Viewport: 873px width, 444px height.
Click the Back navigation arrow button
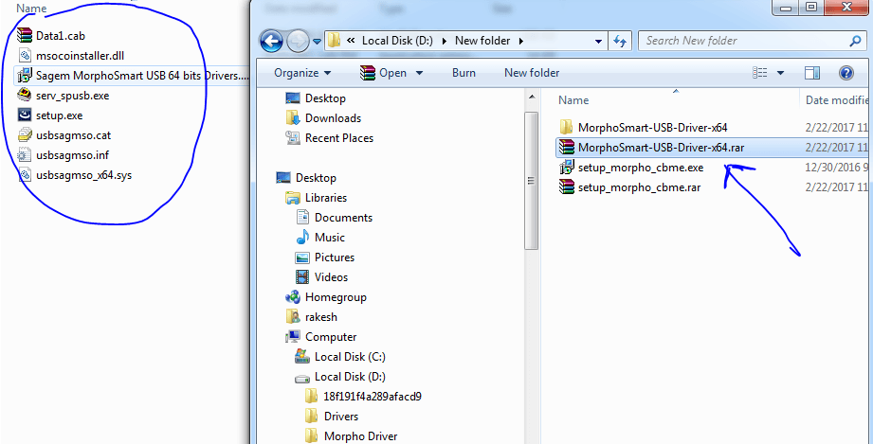(x=272, y=42)
